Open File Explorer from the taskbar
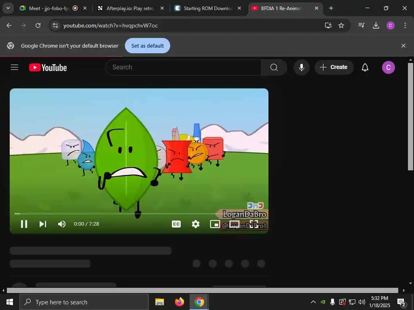Viewport: 414px width, 310px height. tap(159, 302)
